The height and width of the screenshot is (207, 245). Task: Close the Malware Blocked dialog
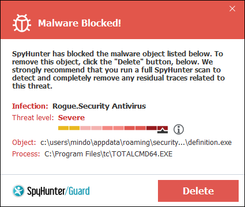coord(232,9)
